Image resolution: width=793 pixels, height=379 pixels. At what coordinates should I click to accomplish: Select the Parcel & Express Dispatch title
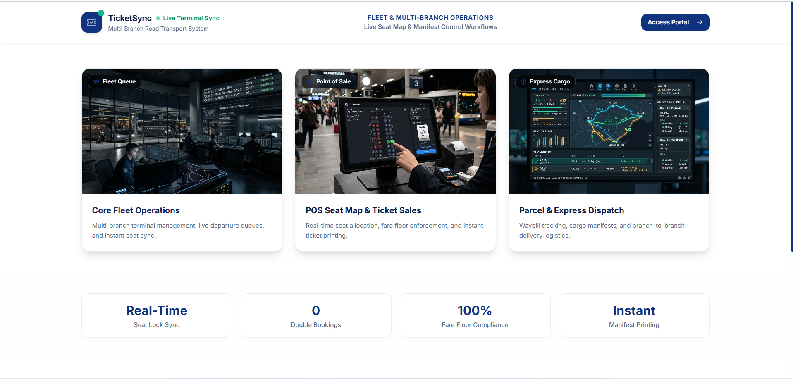pos(571,210)
